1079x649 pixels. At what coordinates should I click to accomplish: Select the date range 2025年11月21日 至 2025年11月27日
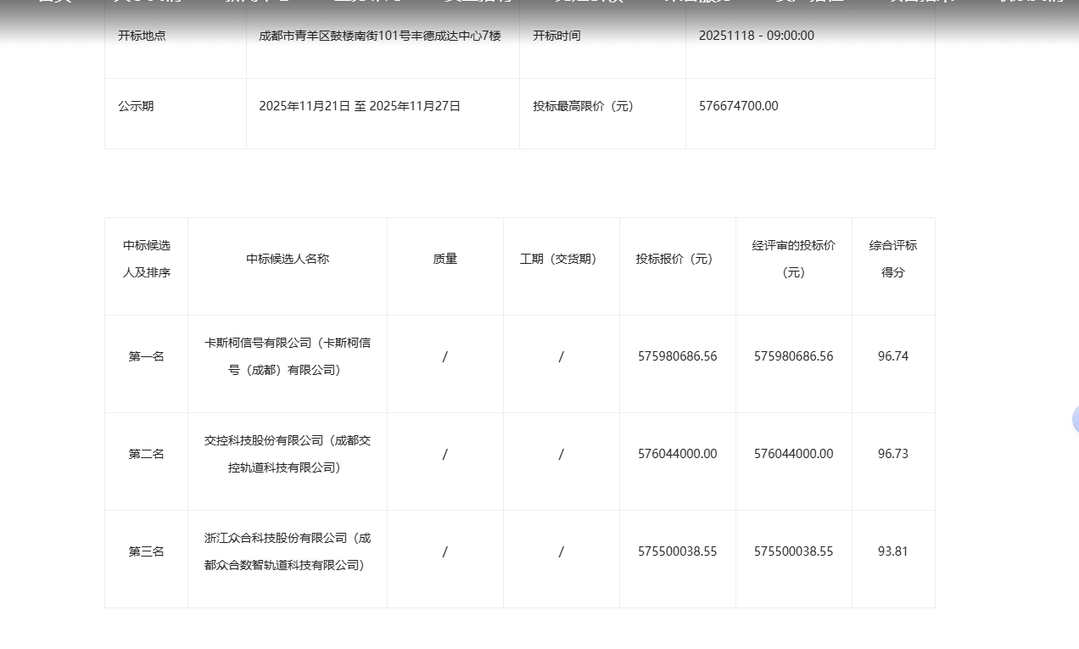click(360, 106)
